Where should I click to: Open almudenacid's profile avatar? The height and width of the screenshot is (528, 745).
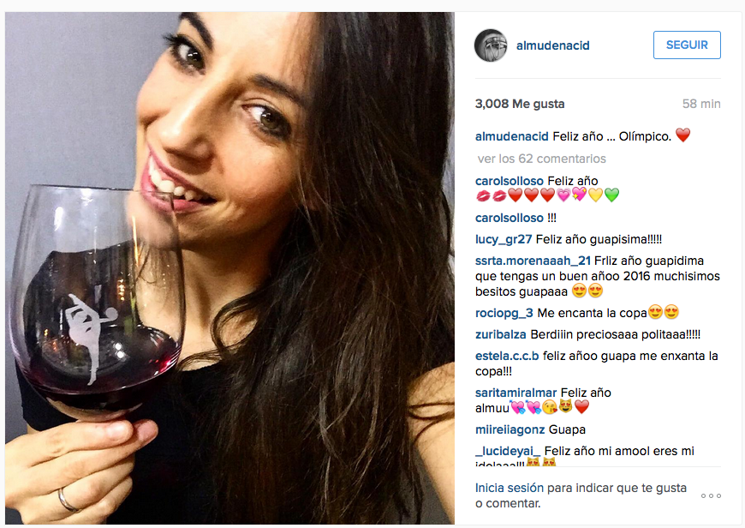point(491,45)
